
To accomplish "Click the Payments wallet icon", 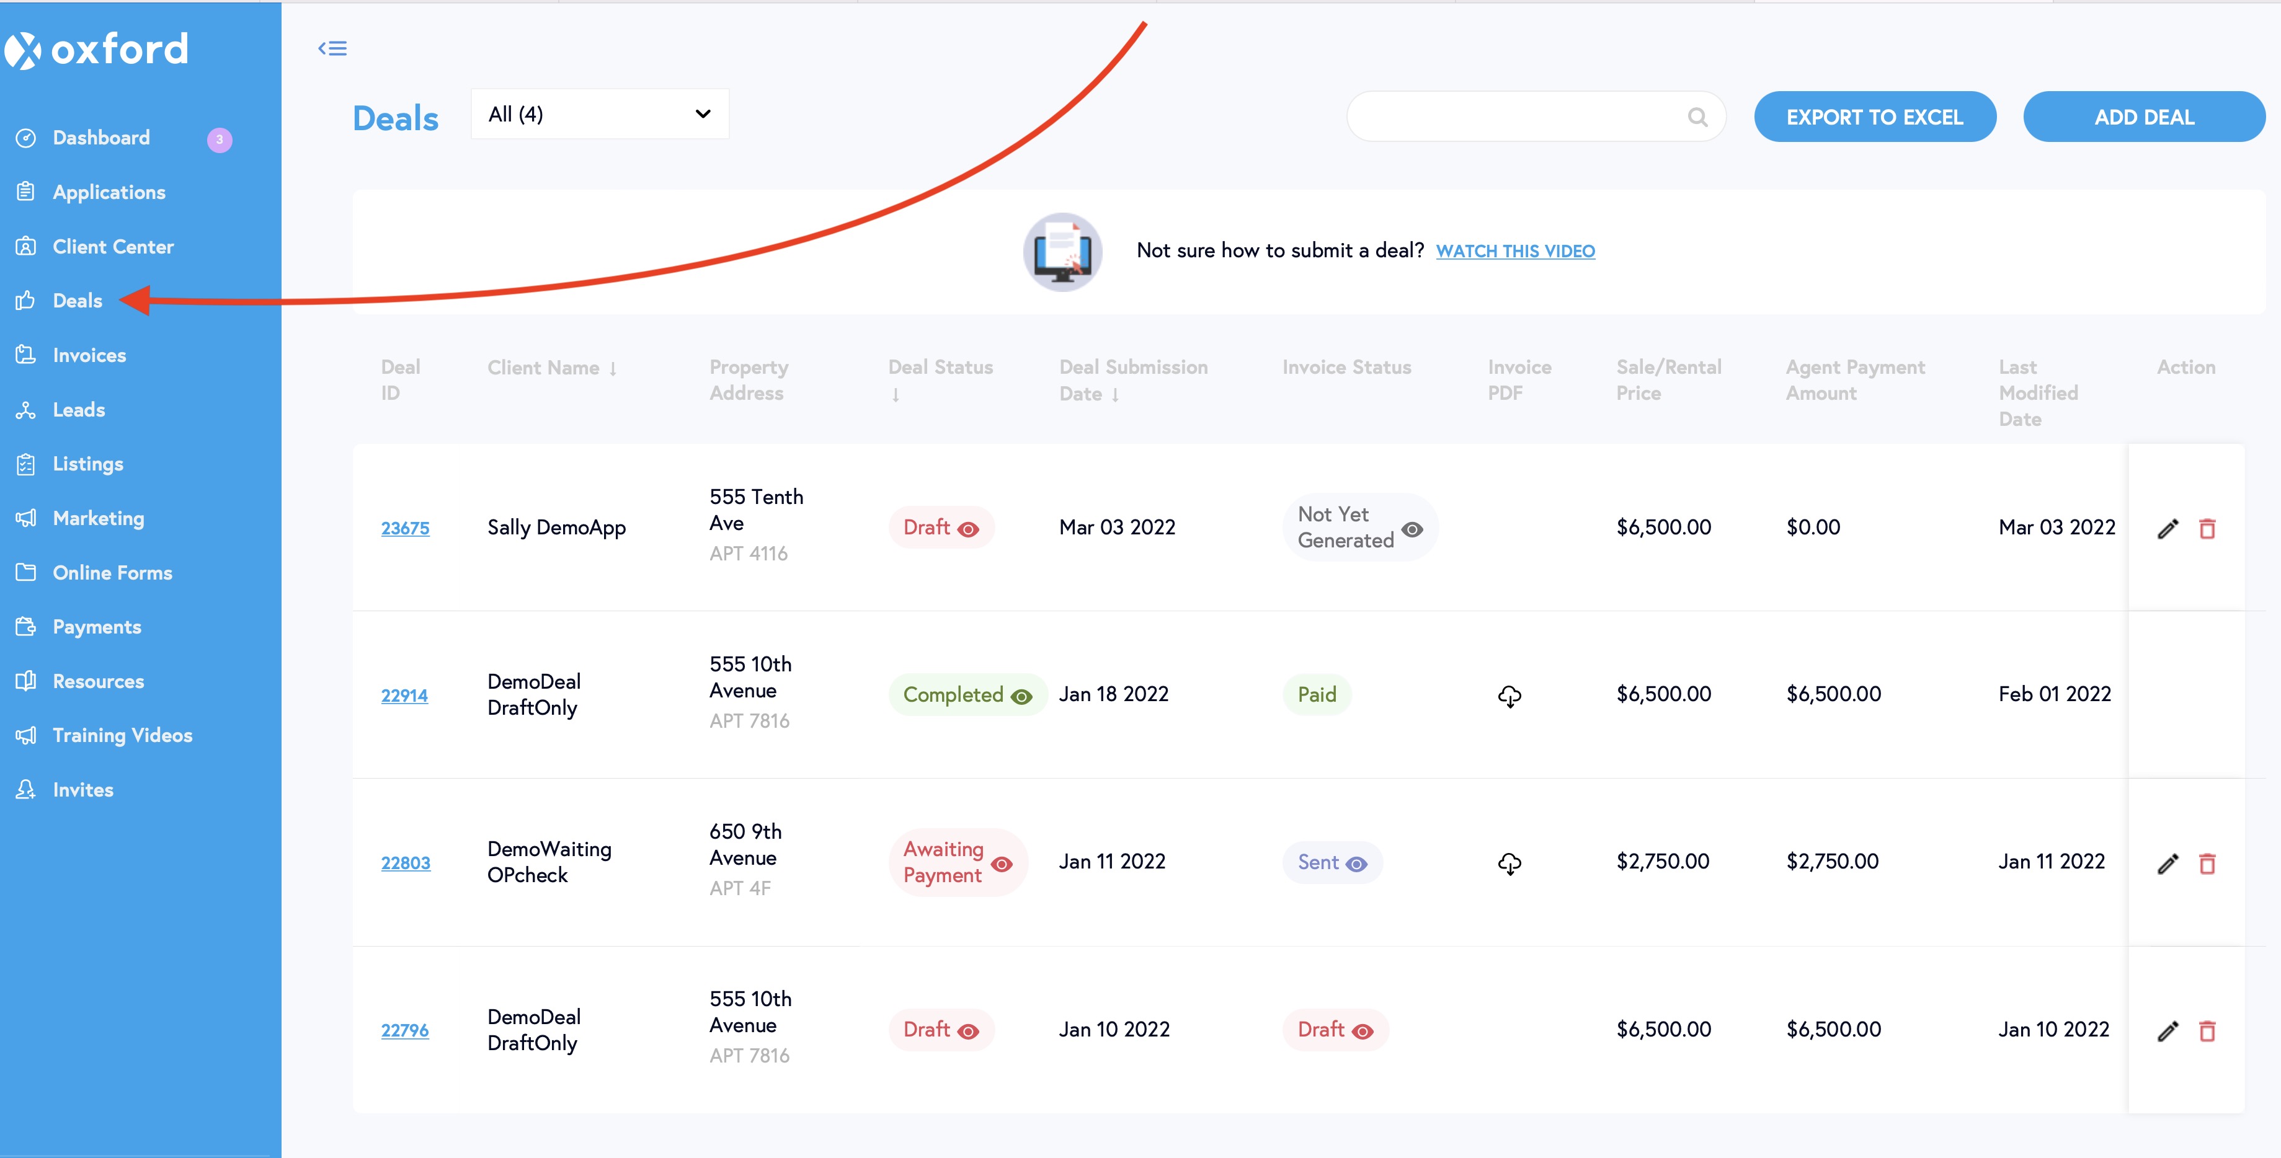I will [25, 627].
